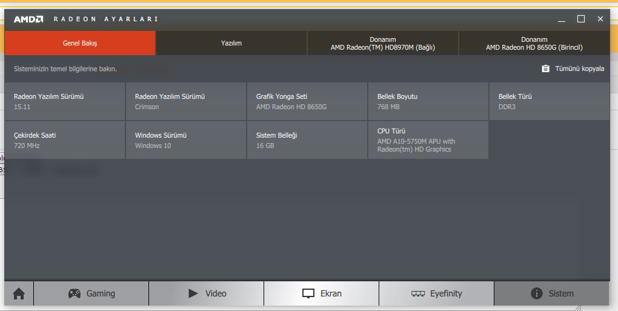Click the window resize grip corner
Viewport: 618px width, 311px height.
click(x=578, y=307)
